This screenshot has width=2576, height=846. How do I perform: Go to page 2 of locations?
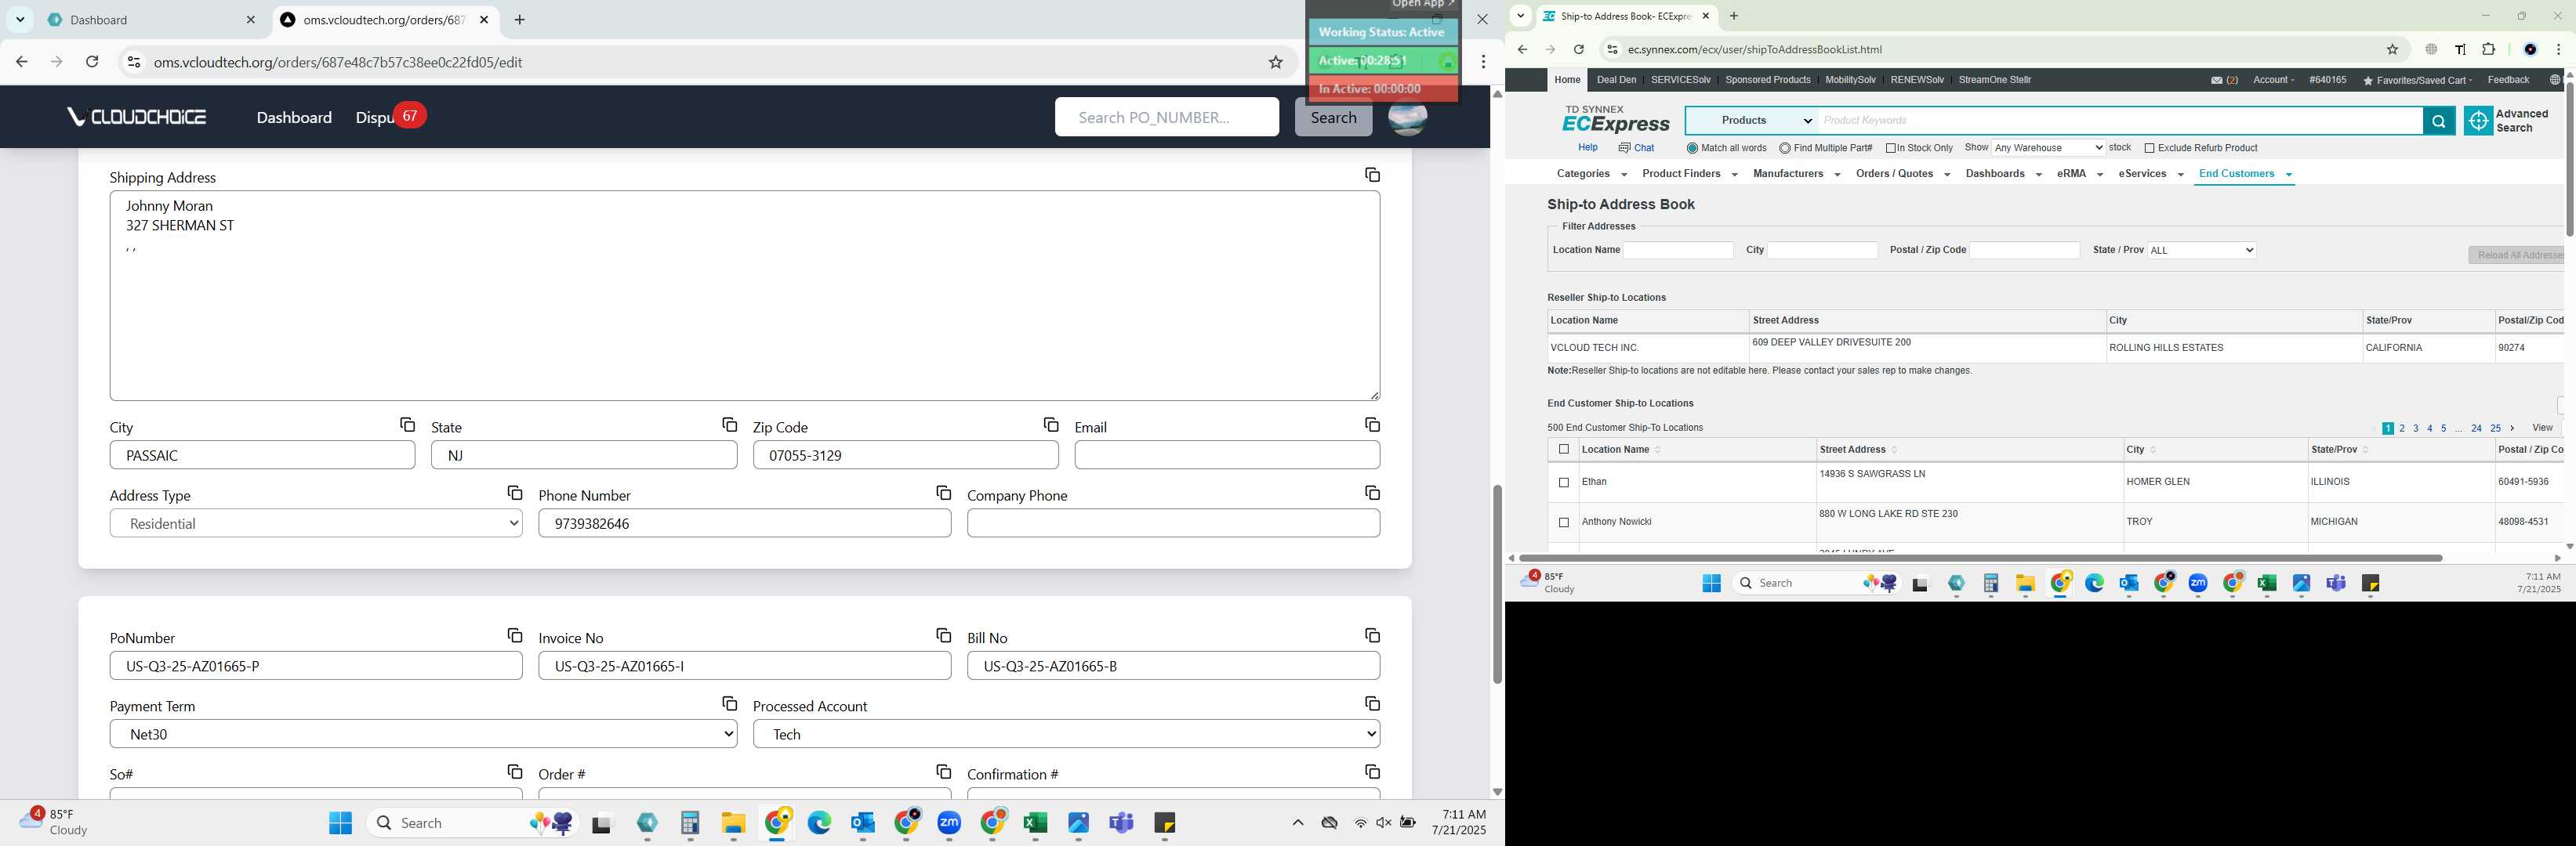(x=2402, y=428)
